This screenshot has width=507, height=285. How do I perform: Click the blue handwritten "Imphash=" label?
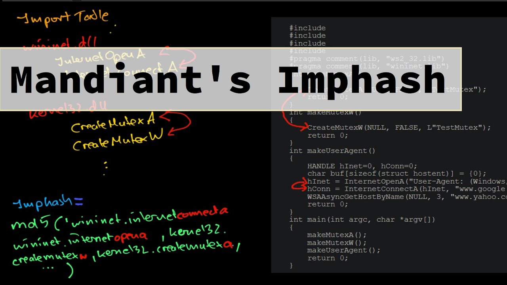point(48,203)
